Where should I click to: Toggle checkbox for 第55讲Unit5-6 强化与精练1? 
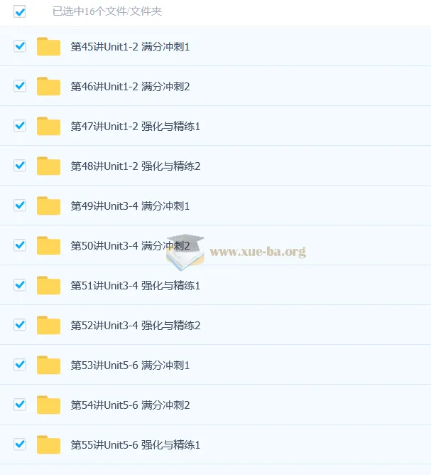coord(20,444)
